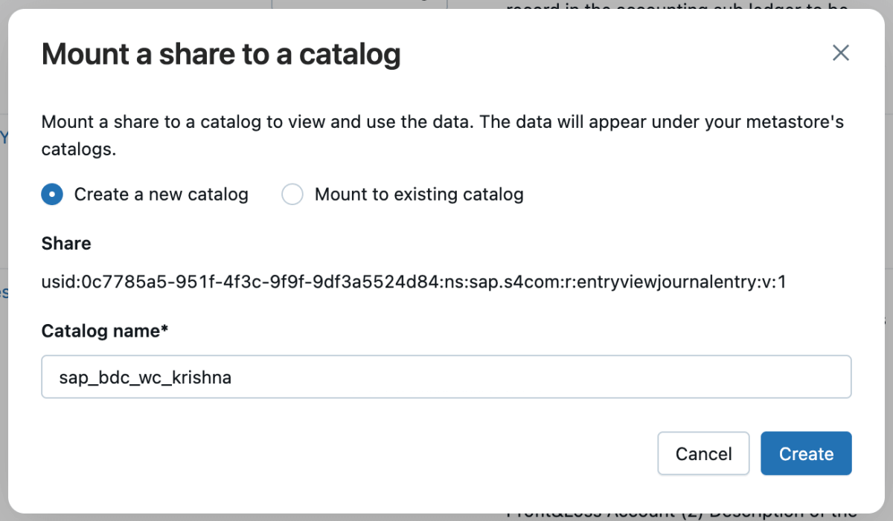Click the 'Catalog name*' field label
The image size is (893, 521).
coord(104,331)
